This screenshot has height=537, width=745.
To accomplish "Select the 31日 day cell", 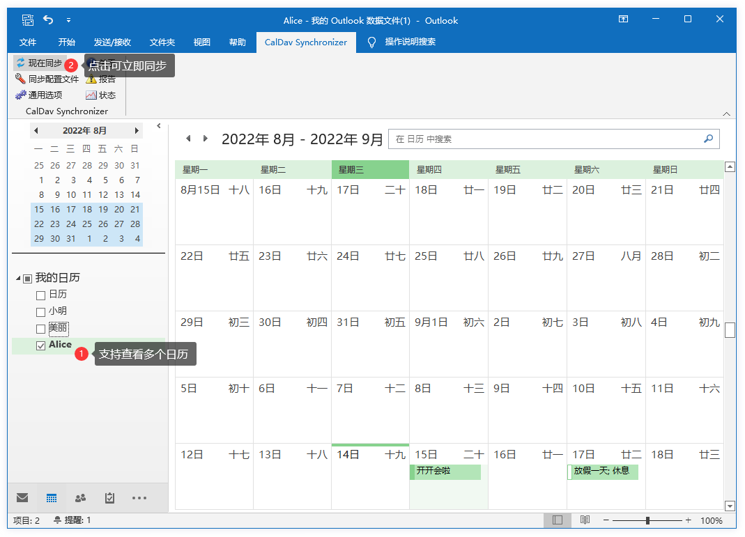I will 370,344.
